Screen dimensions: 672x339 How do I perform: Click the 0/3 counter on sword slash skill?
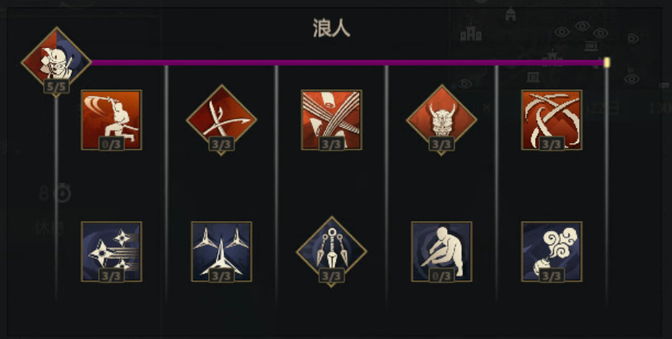click(111, 144)
